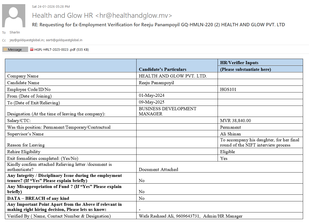Click verifier Wafa Rashaad Ali details
309x223 pixels.
[x=191, y=216]
